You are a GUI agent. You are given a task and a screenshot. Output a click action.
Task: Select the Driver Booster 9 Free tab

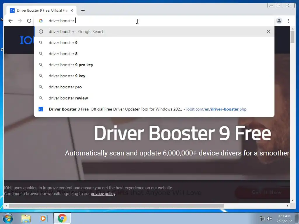click(41, 10)
